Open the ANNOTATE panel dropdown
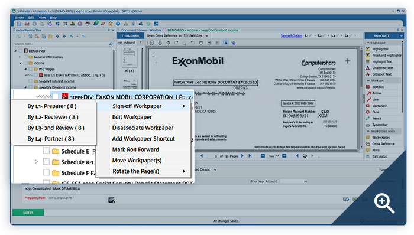This screenshot has width=414, height=235. pyautogui.click(x=402, y=36)
